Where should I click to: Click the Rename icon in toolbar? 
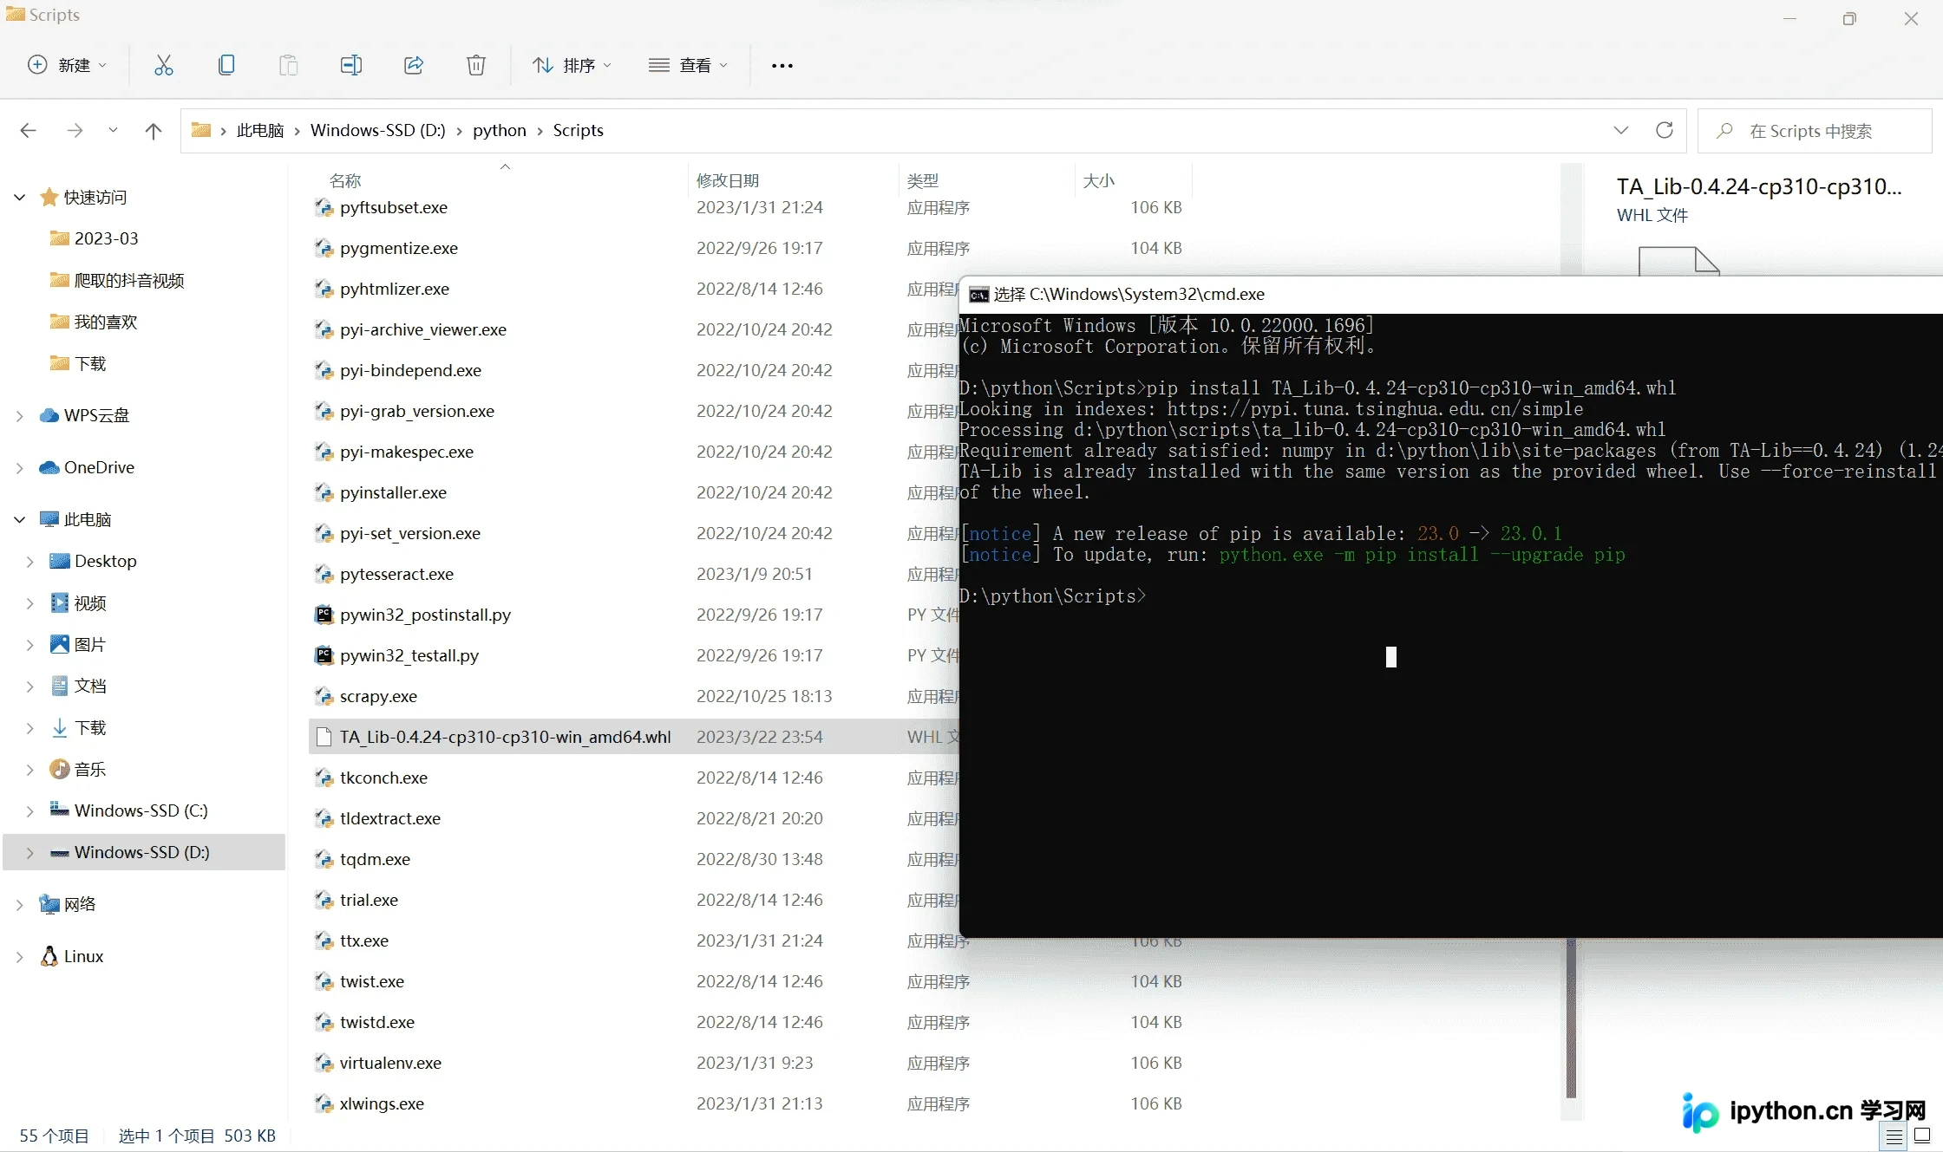coord(350,65)
